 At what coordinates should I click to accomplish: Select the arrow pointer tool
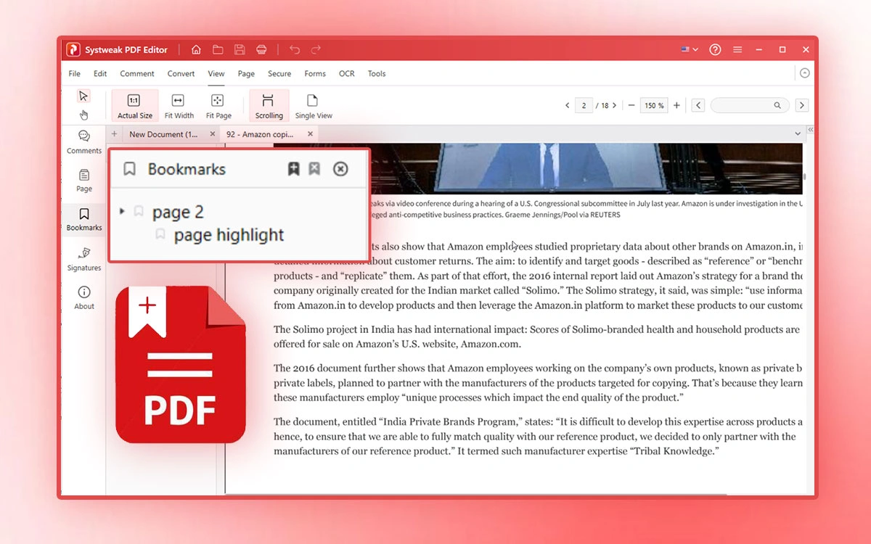(84, 96)
